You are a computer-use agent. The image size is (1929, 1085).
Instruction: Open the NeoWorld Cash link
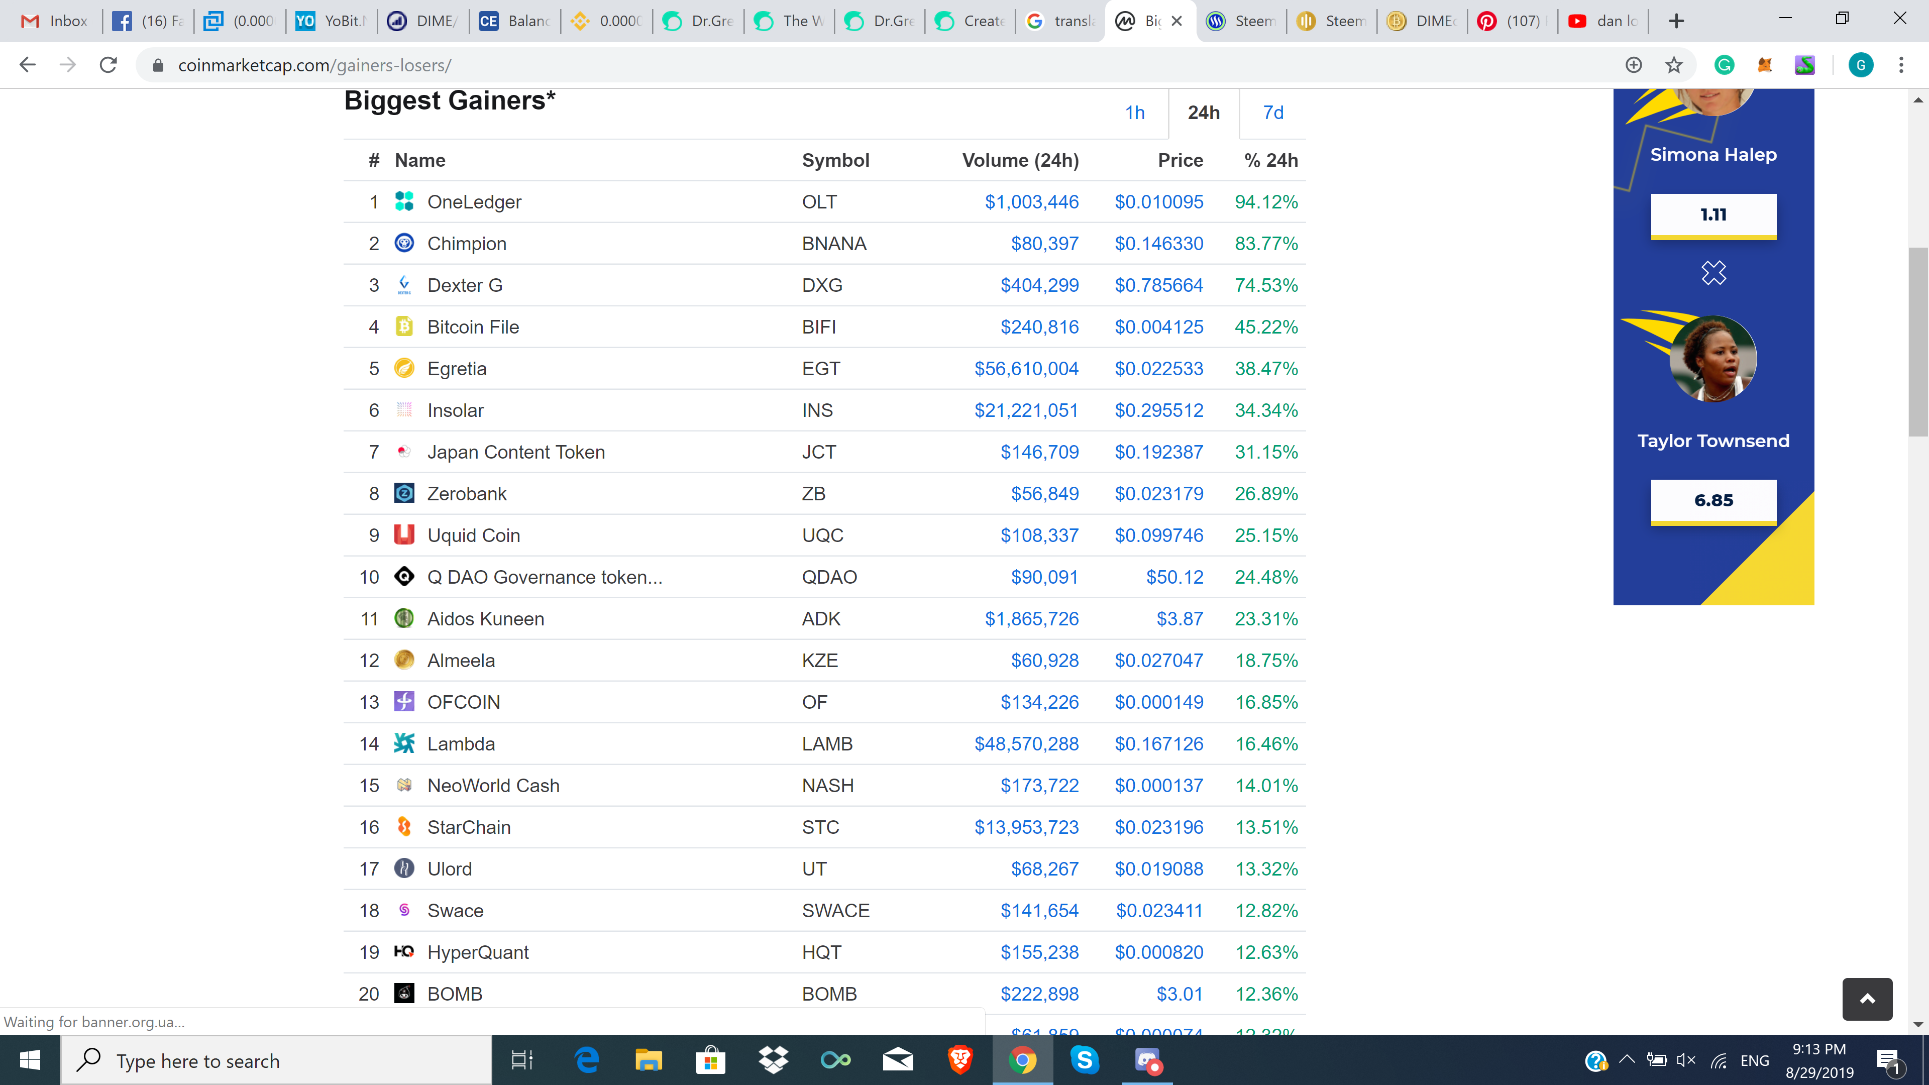[x=493, y=785]
